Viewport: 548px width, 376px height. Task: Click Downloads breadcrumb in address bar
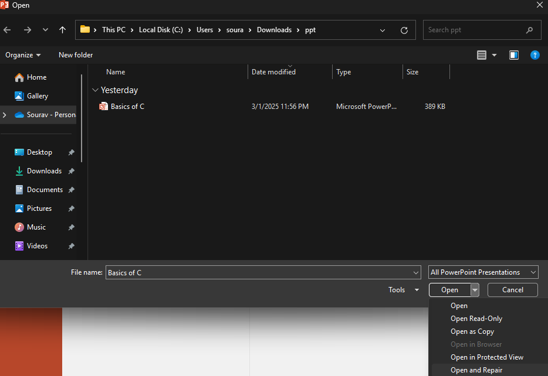[275, 30]
